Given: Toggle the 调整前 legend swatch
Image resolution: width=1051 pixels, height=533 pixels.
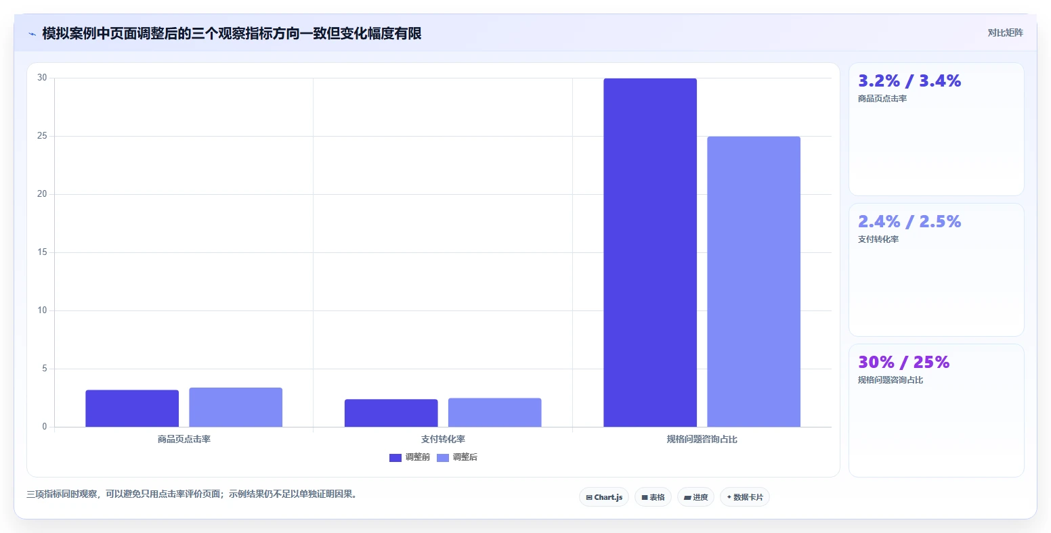Looking at the screenshot, I should point(395,458).
